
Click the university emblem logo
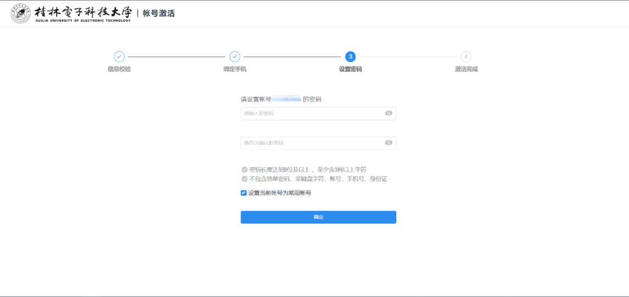tap(21, 14)
